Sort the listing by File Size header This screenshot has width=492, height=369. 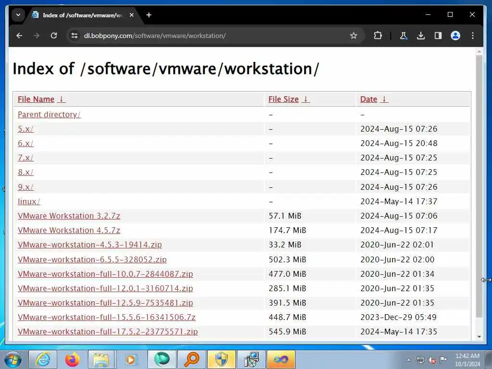(x=283, y=99)
